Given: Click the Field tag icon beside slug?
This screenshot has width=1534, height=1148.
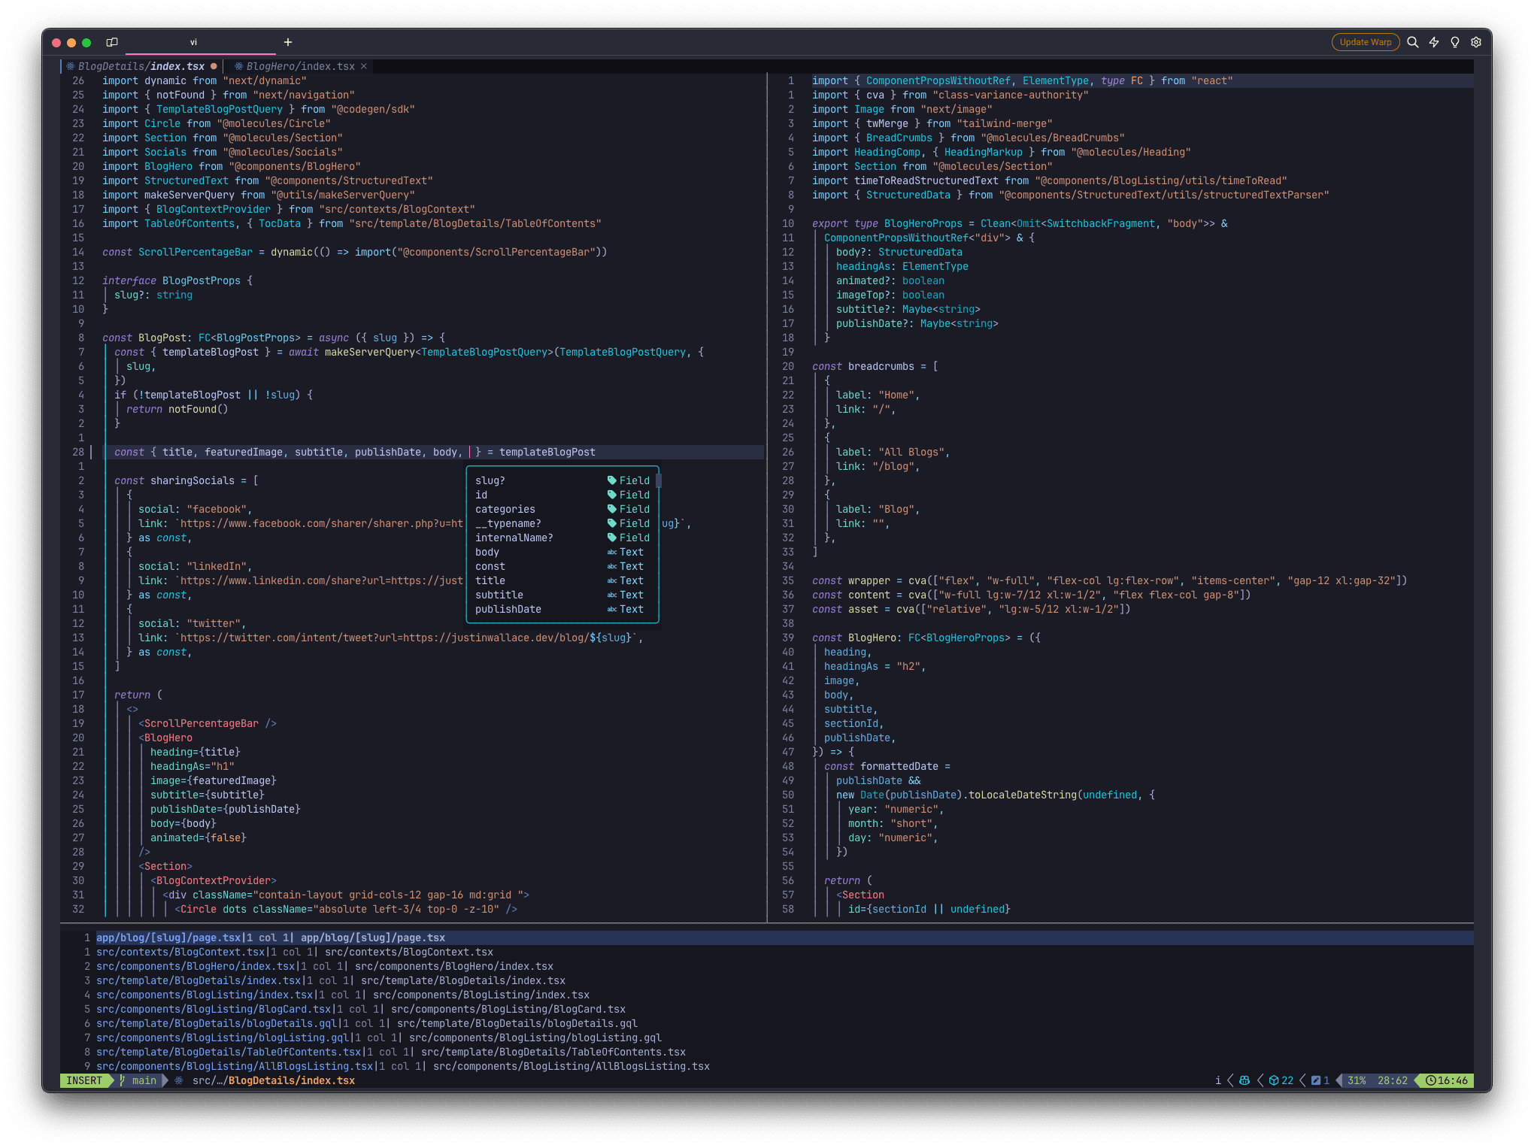Looking at the screenshot, I should coord(612,480).
